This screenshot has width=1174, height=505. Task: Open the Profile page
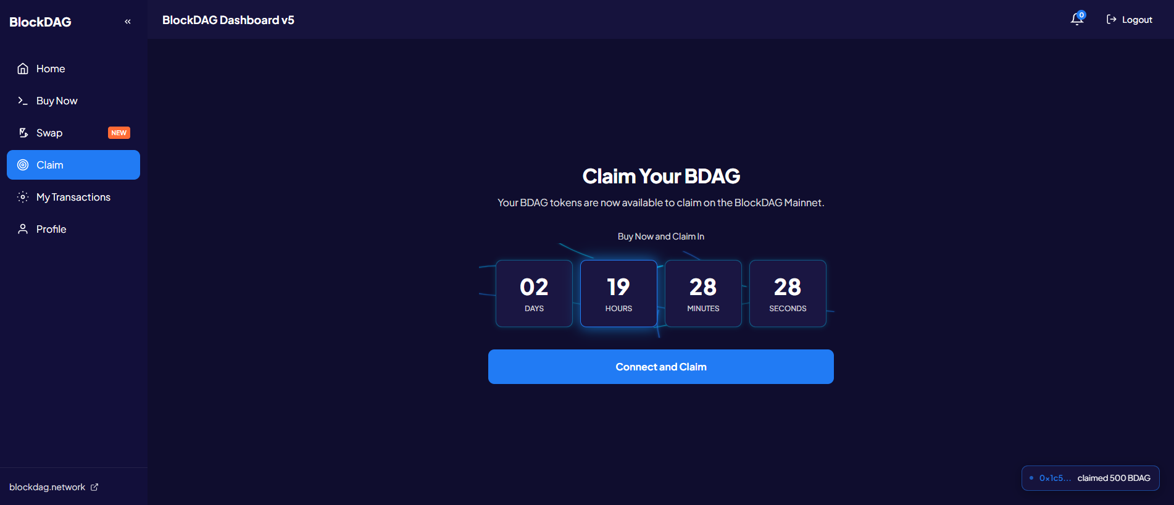click(73, 229)
